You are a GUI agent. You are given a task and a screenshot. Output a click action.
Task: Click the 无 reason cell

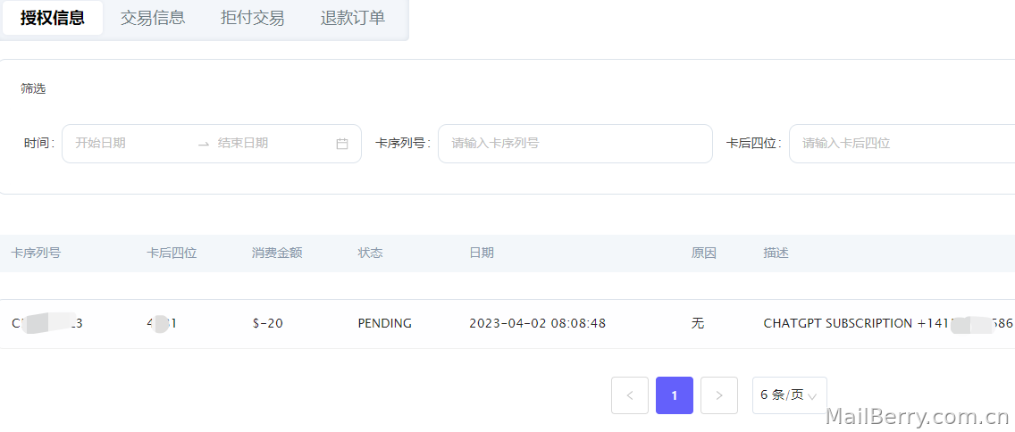(x=697, y=323)
